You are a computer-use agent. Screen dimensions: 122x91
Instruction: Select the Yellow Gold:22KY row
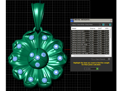click(x=90, y=42)
